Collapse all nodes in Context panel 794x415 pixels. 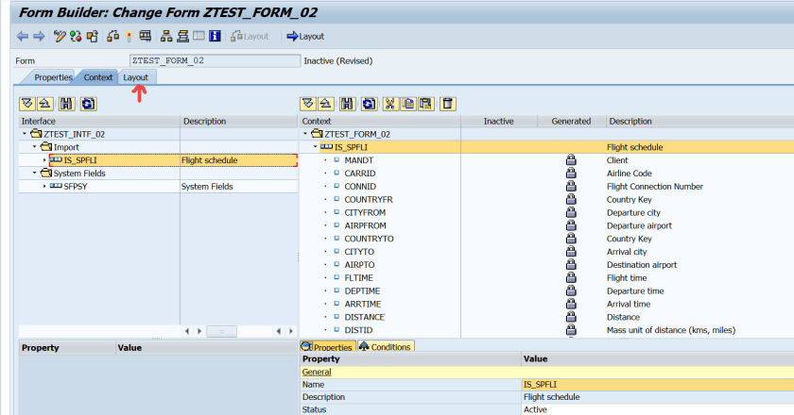pyautogui.click(x=326, y=104)
